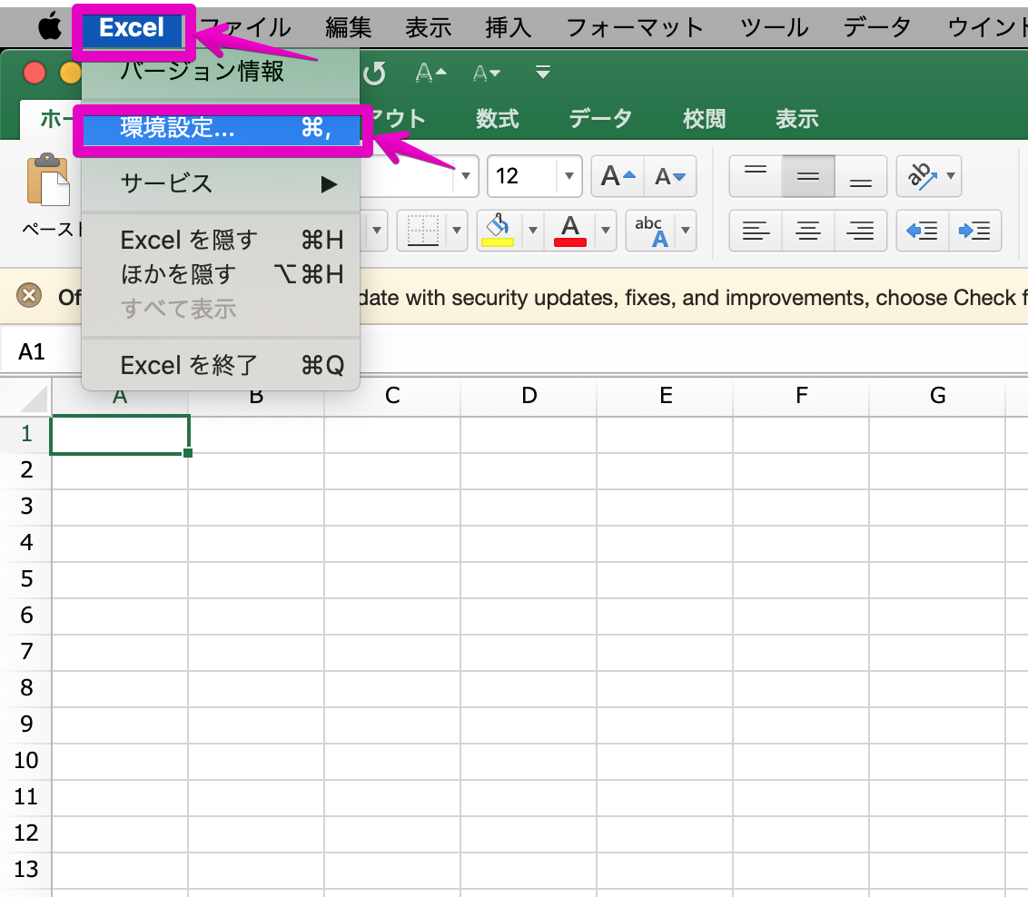The width and height of the screenshot is (1028, 897).
Task: Select column C header
Action: (x=392, y=396)
